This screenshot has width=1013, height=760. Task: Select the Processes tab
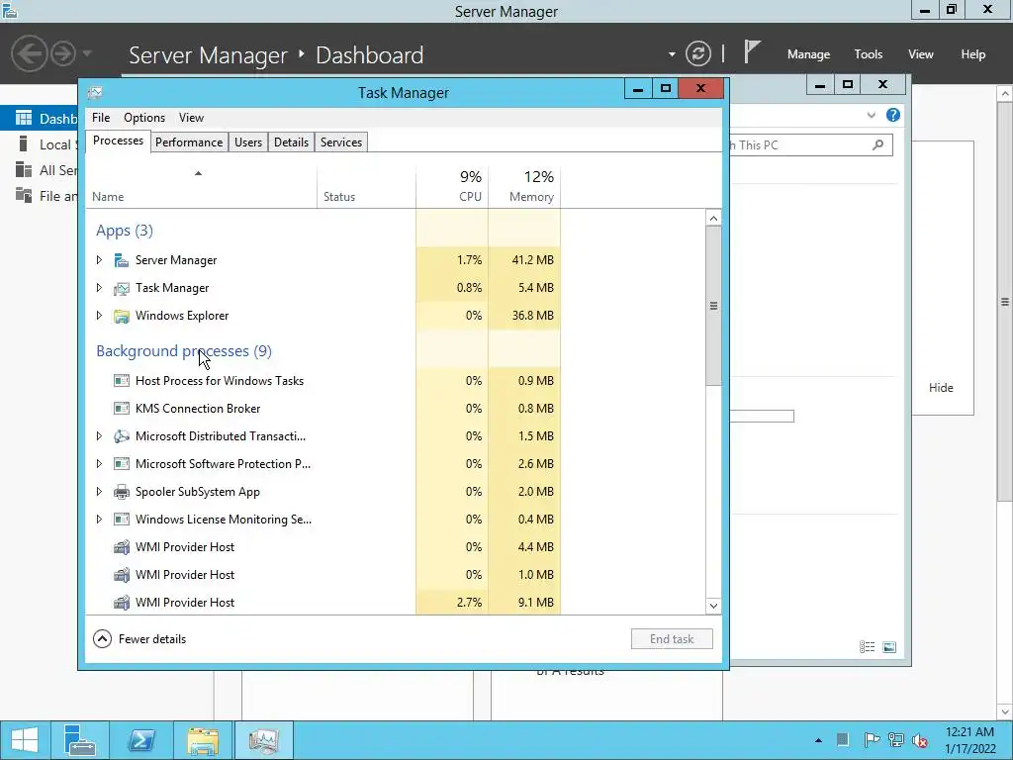click(119, 141)
